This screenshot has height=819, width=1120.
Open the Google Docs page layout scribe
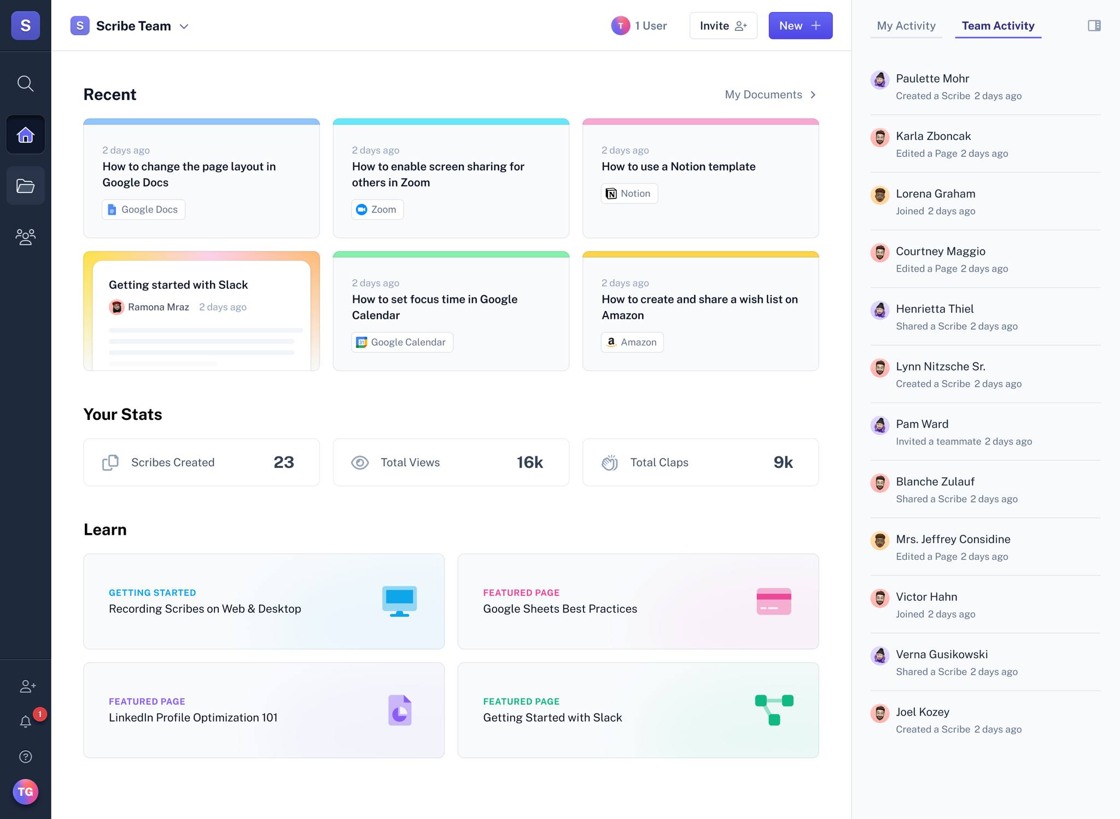pos(201,178)
